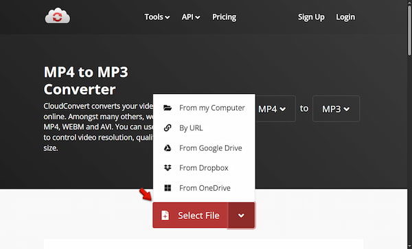Open the MP3 target format dropdown
This screenshot has width=412, height=249.
click(x=336, y=108)
